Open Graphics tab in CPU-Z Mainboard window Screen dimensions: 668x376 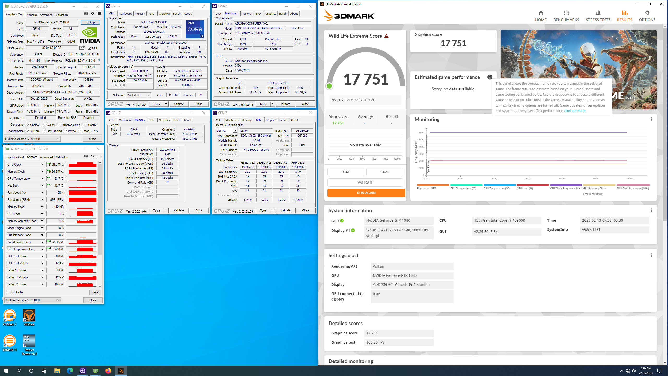pos(271,14)
